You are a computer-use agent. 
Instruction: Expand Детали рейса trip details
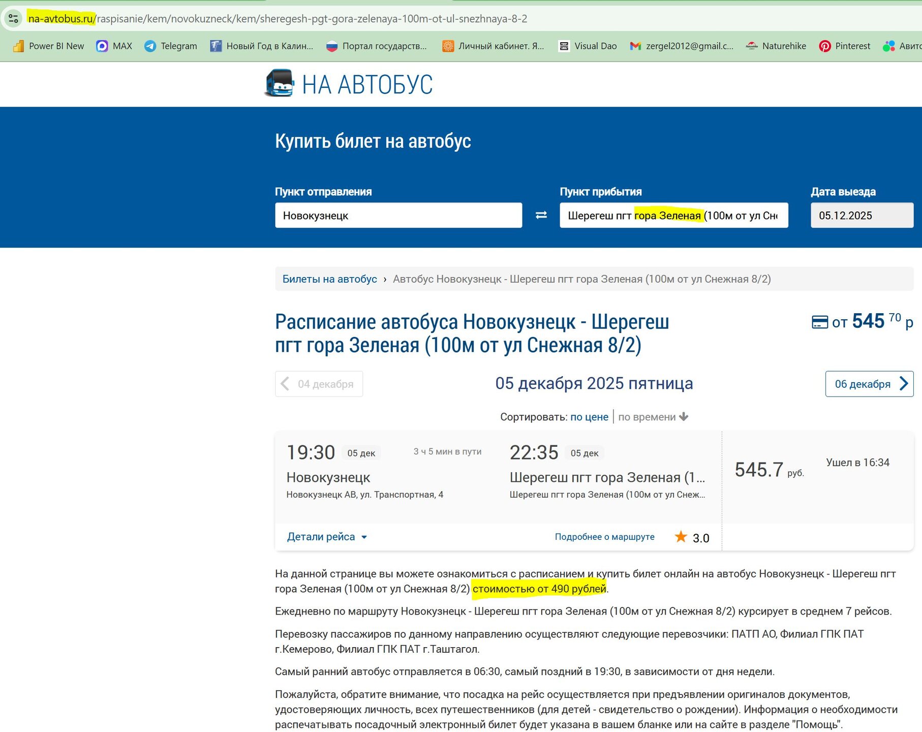click(327, 537)
